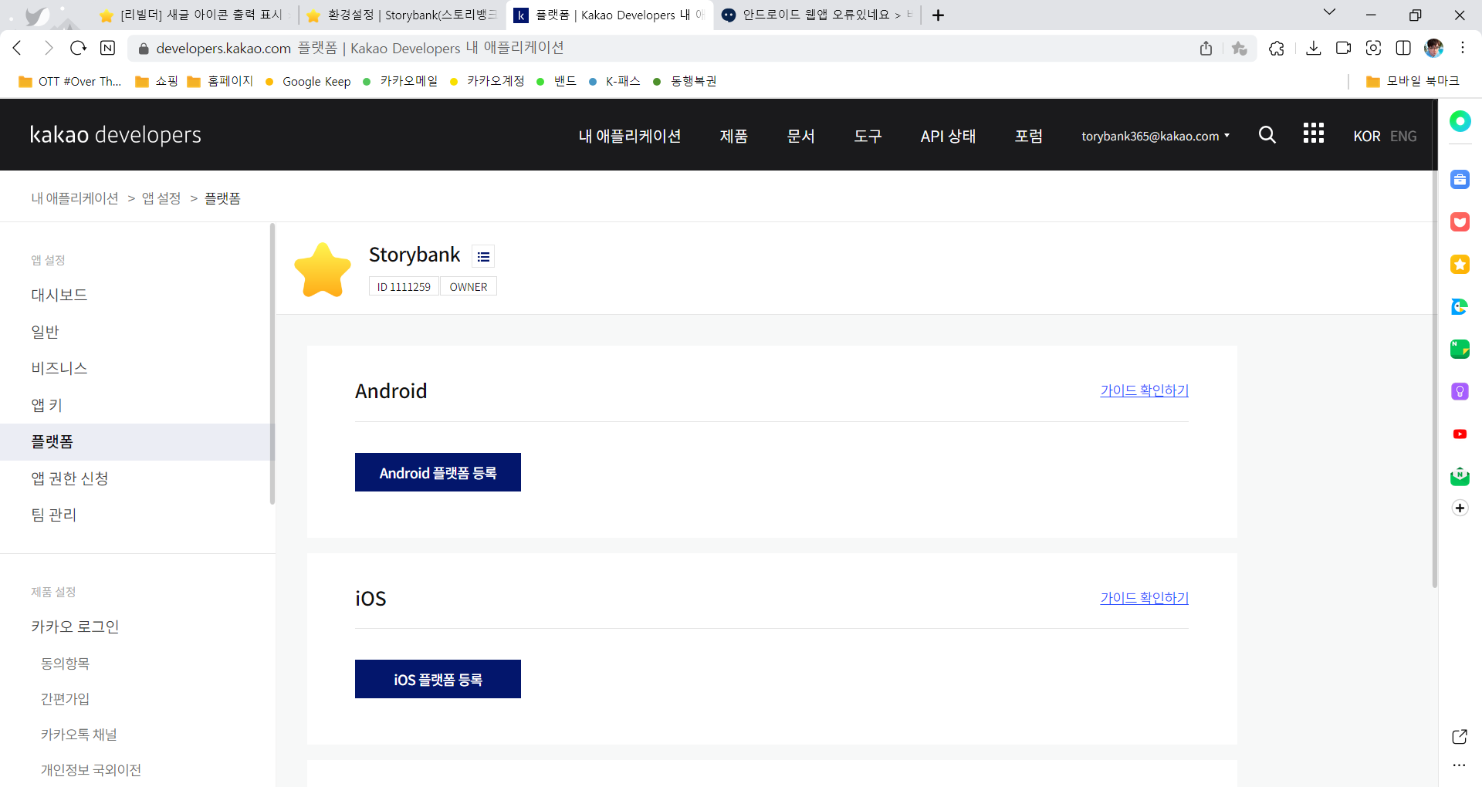Screen dimensions: 1482x787
Task: Open the Google Keep bookmark
Action: click(x=308, y=81)
